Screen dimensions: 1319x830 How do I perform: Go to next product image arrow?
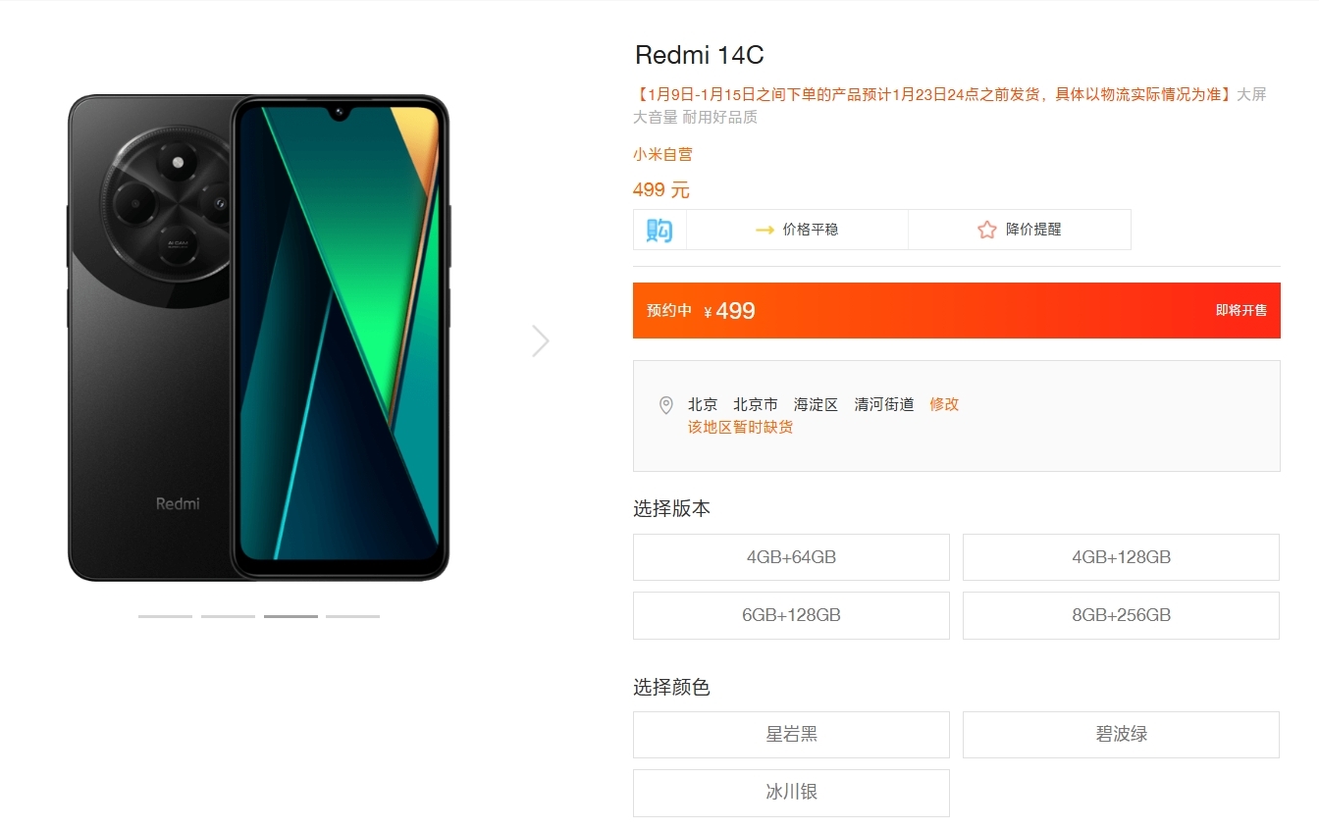point(541,340)
